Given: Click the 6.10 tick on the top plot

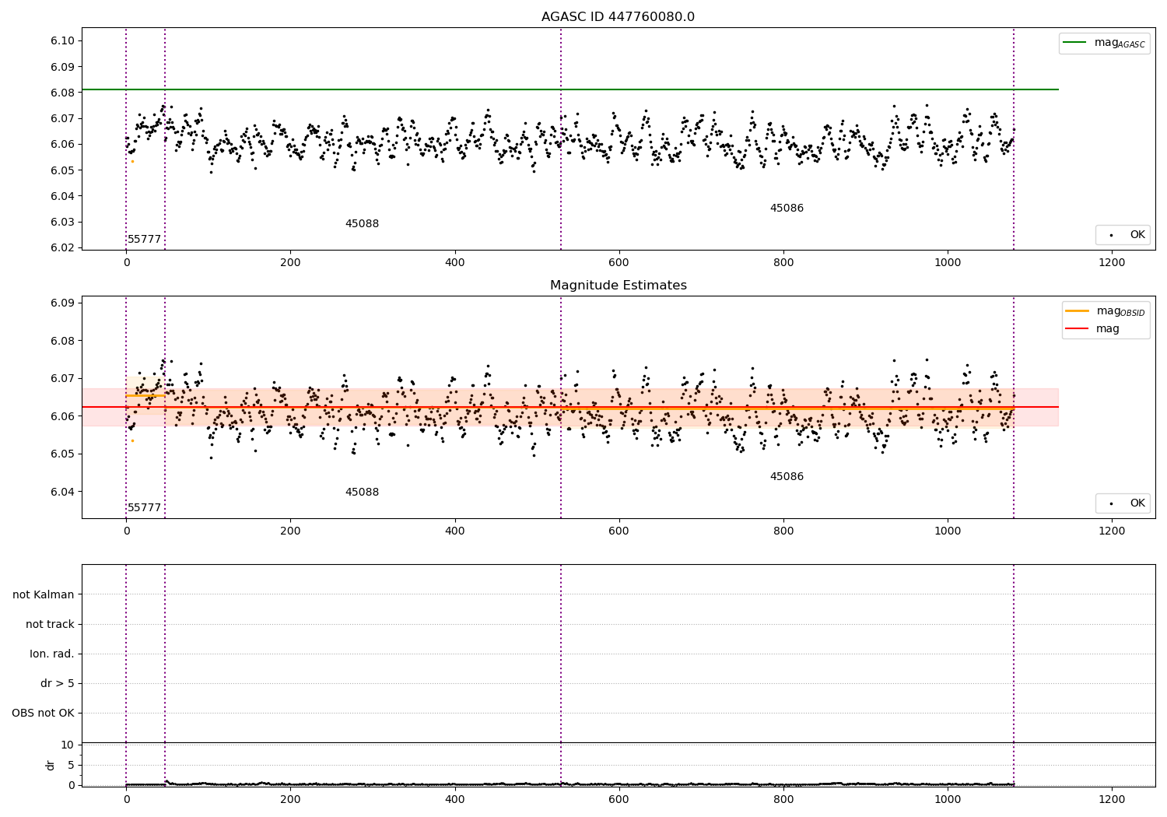Looking at the screenshot, I should click(61, 40).
